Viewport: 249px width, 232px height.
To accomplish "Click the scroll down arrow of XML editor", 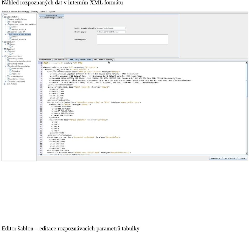I will coord(247,154).
